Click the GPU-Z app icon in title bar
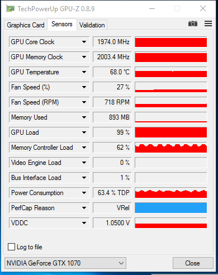Viewport: 218px width, 275px height. coord(10,8)
